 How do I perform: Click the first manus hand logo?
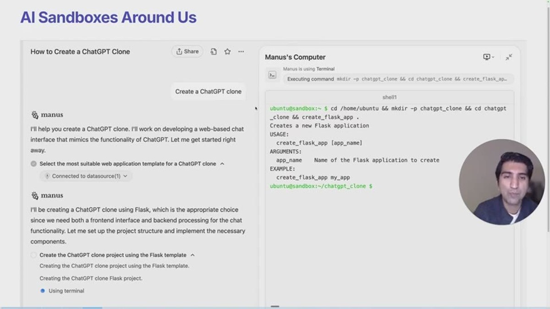(35, 115)
